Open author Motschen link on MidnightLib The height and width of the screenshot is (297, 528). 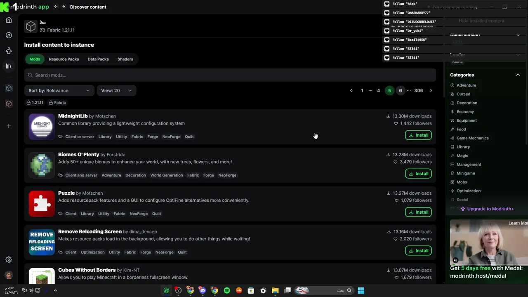106,116
